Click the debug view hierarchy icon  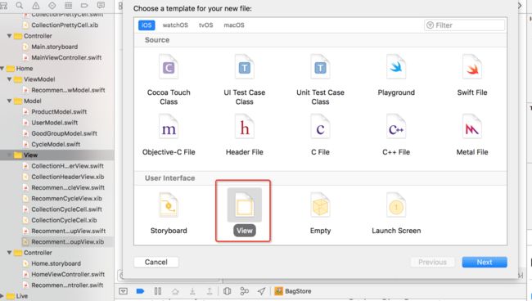click(228, 291)
